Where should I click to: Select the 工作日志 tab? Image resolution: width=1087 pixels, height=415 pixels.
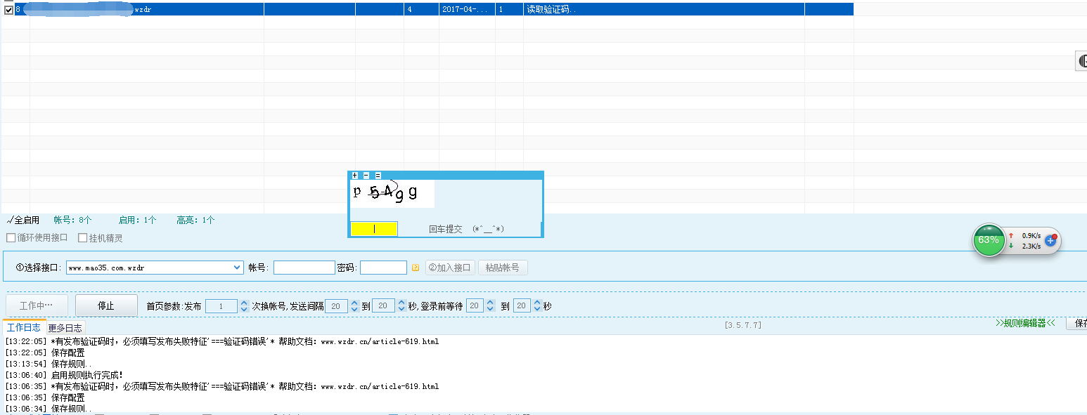25,328
